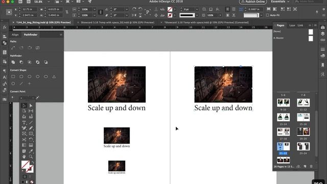
Task: Click the Flip Horizontal icon
Action: coord(134,15)
